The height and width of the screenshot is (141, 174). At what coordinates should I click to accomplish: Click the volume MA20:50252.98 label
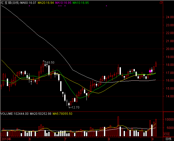coord(40,114)
